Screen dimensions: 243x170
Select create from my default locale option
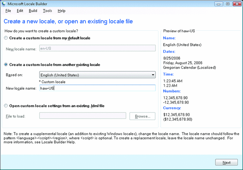coord(6,38)
